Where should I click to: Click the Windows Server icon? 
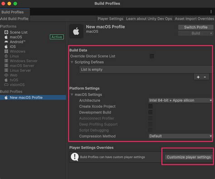[6, 61]
